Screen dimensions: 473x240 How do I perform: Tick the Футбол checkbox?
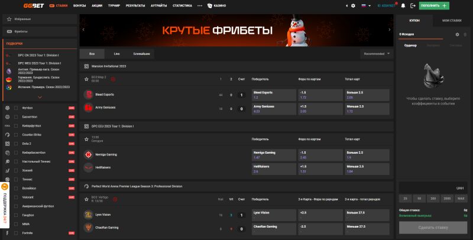[x=16, y=108]
